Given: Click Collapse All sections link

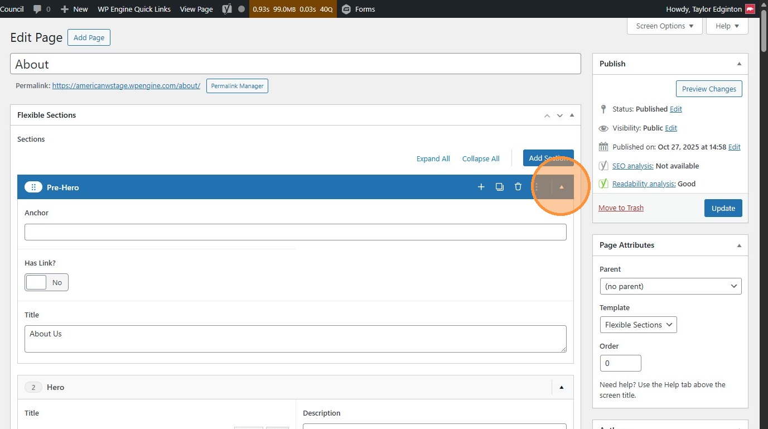Looking at the screenshot, I should click(x=481, y=158).
